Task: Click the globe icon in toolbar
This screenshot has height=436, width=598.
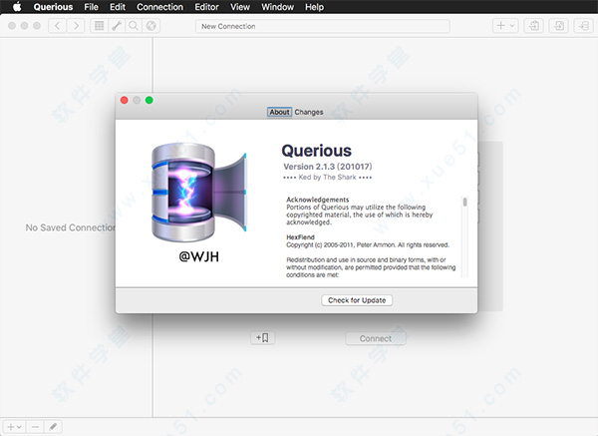Action: (x=151, y=25)
